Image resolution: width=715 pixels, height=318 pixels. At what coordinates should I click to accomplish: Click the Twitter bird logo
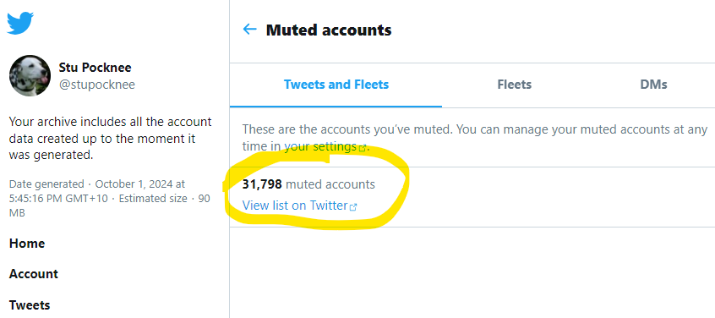20,24
